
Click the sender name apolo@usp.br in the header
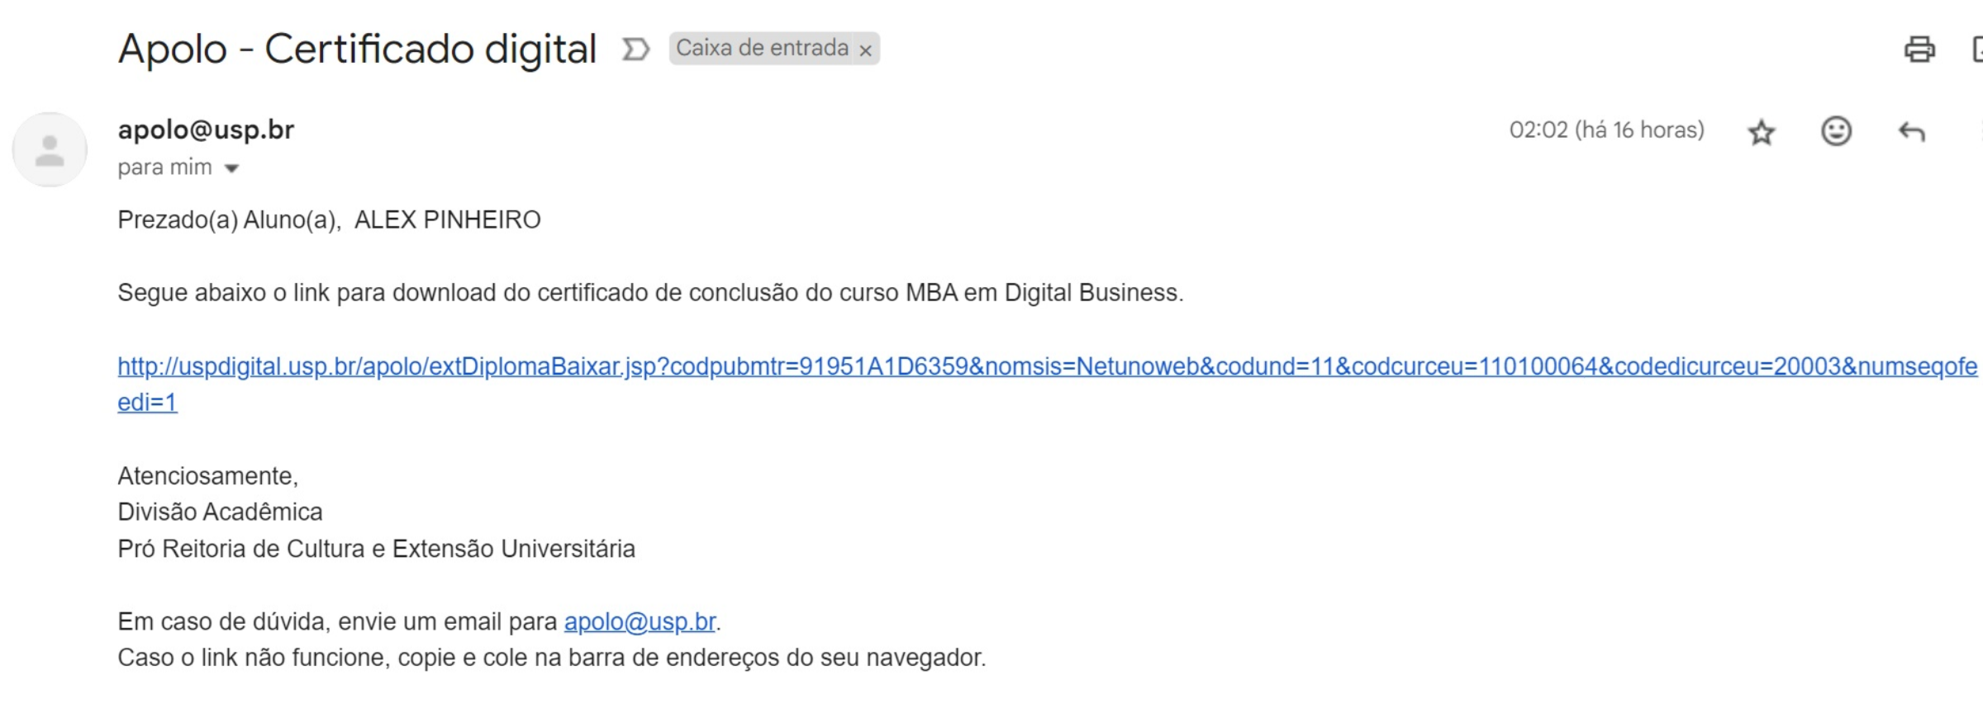tap(206, 130)
